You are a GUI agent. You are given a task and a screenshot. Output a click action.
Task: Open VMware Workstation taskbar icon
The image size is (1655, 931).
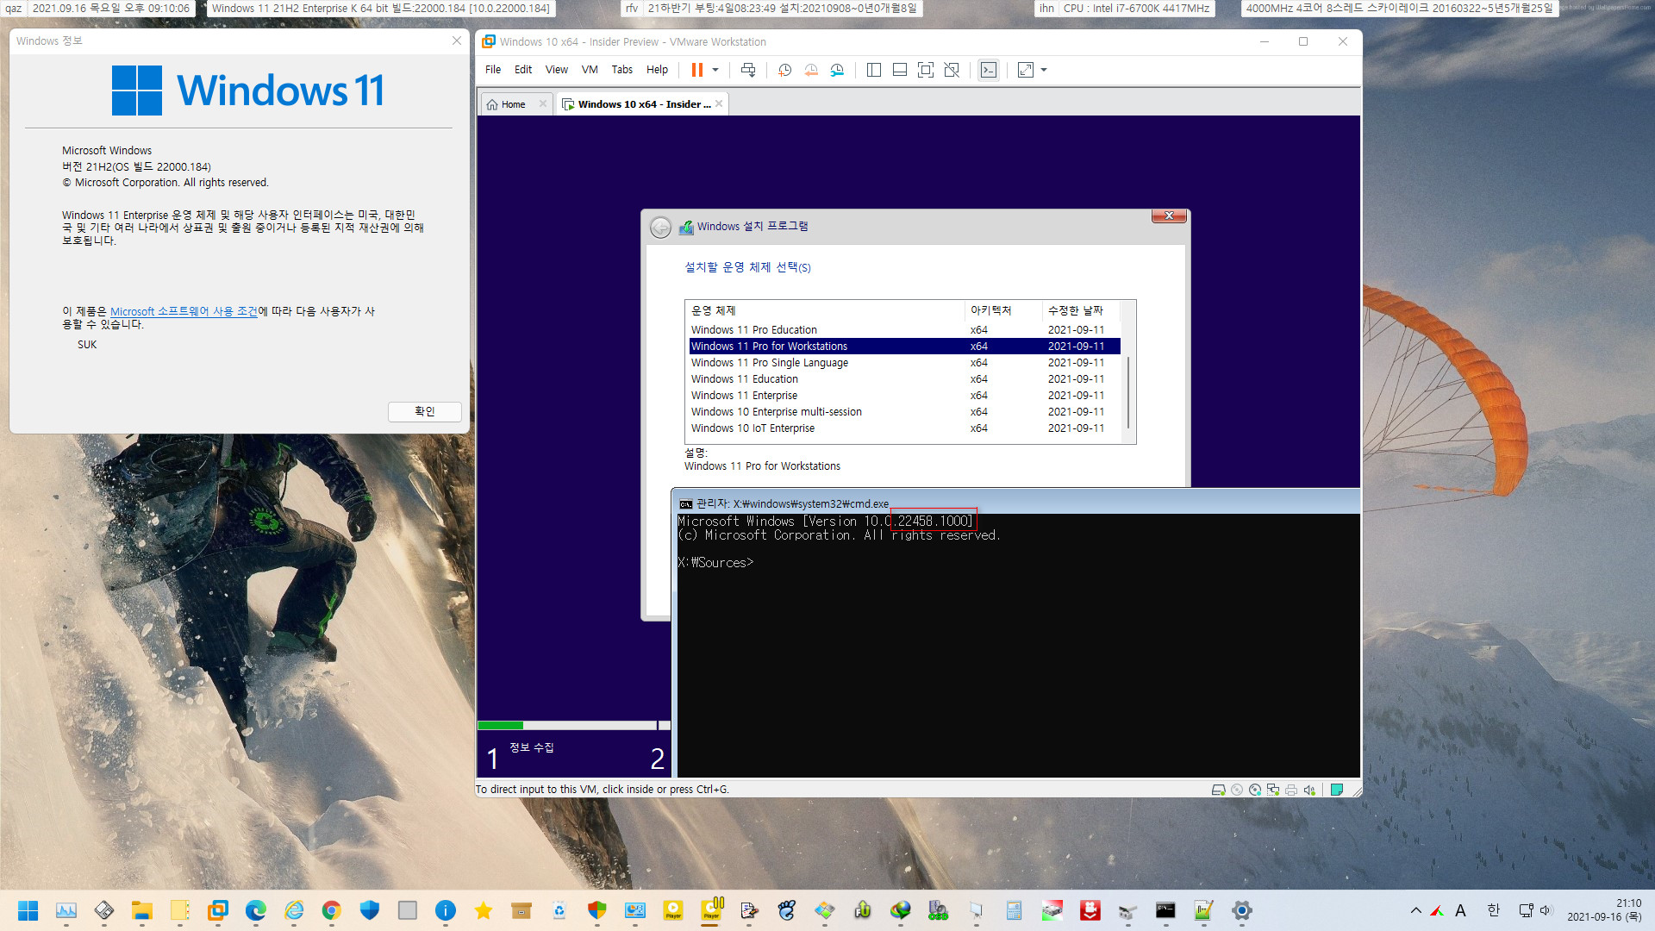click(218, 910)
